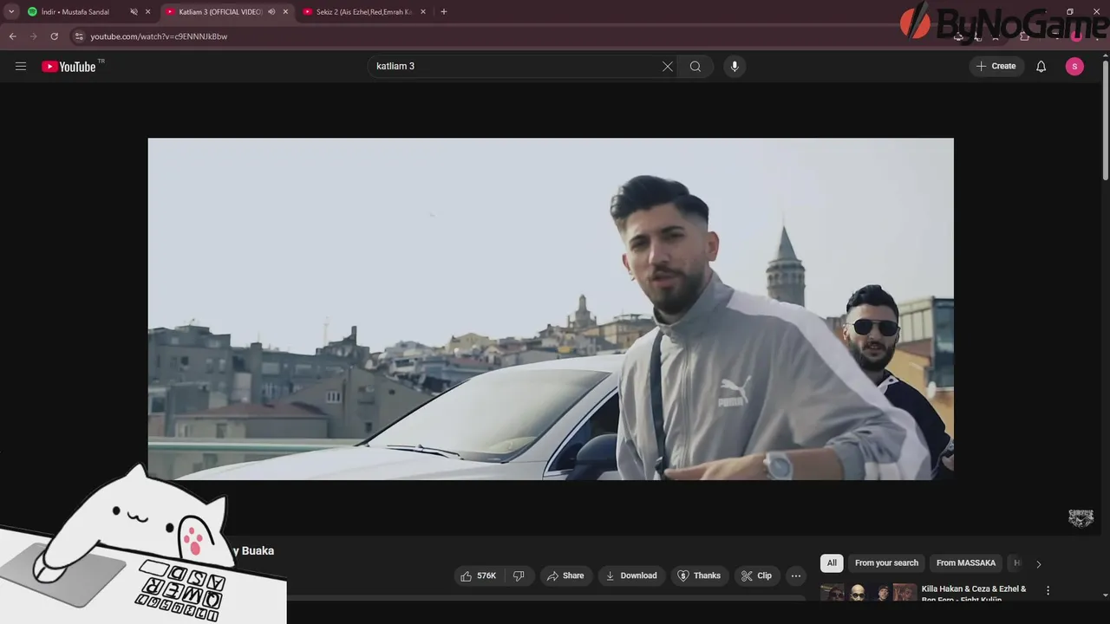
Task: Select From MASSAKA chip
Action: coord(966,563)
